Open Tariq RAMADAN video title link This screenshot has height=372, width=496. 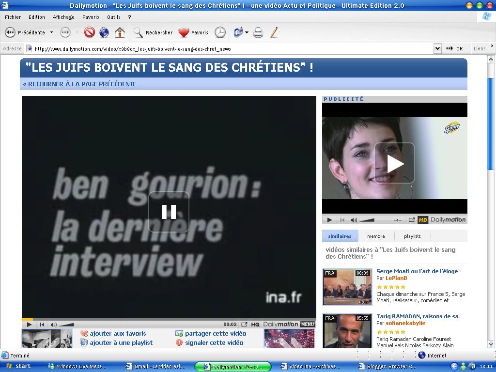[417, 316]
